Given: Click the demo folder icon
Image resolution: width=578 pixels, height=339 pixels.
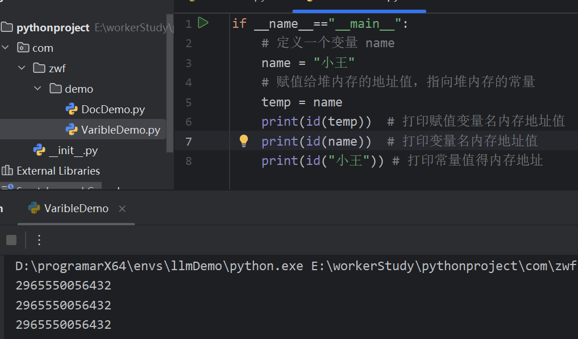Looking at the screenshot, I should point(55,89).
